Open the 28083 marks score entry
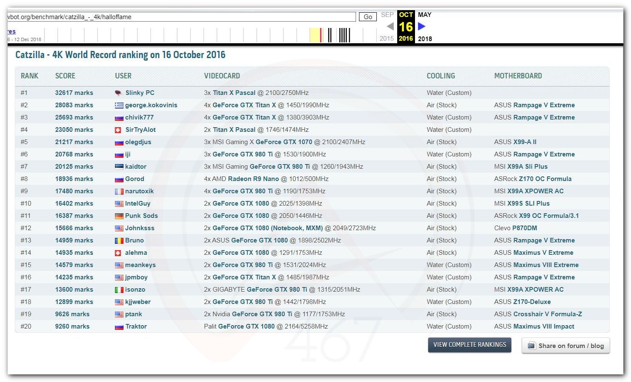 coord(74,105)
